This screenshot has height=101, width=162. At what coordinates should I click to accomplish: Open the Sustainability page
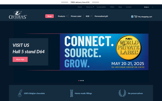point(101,7)
